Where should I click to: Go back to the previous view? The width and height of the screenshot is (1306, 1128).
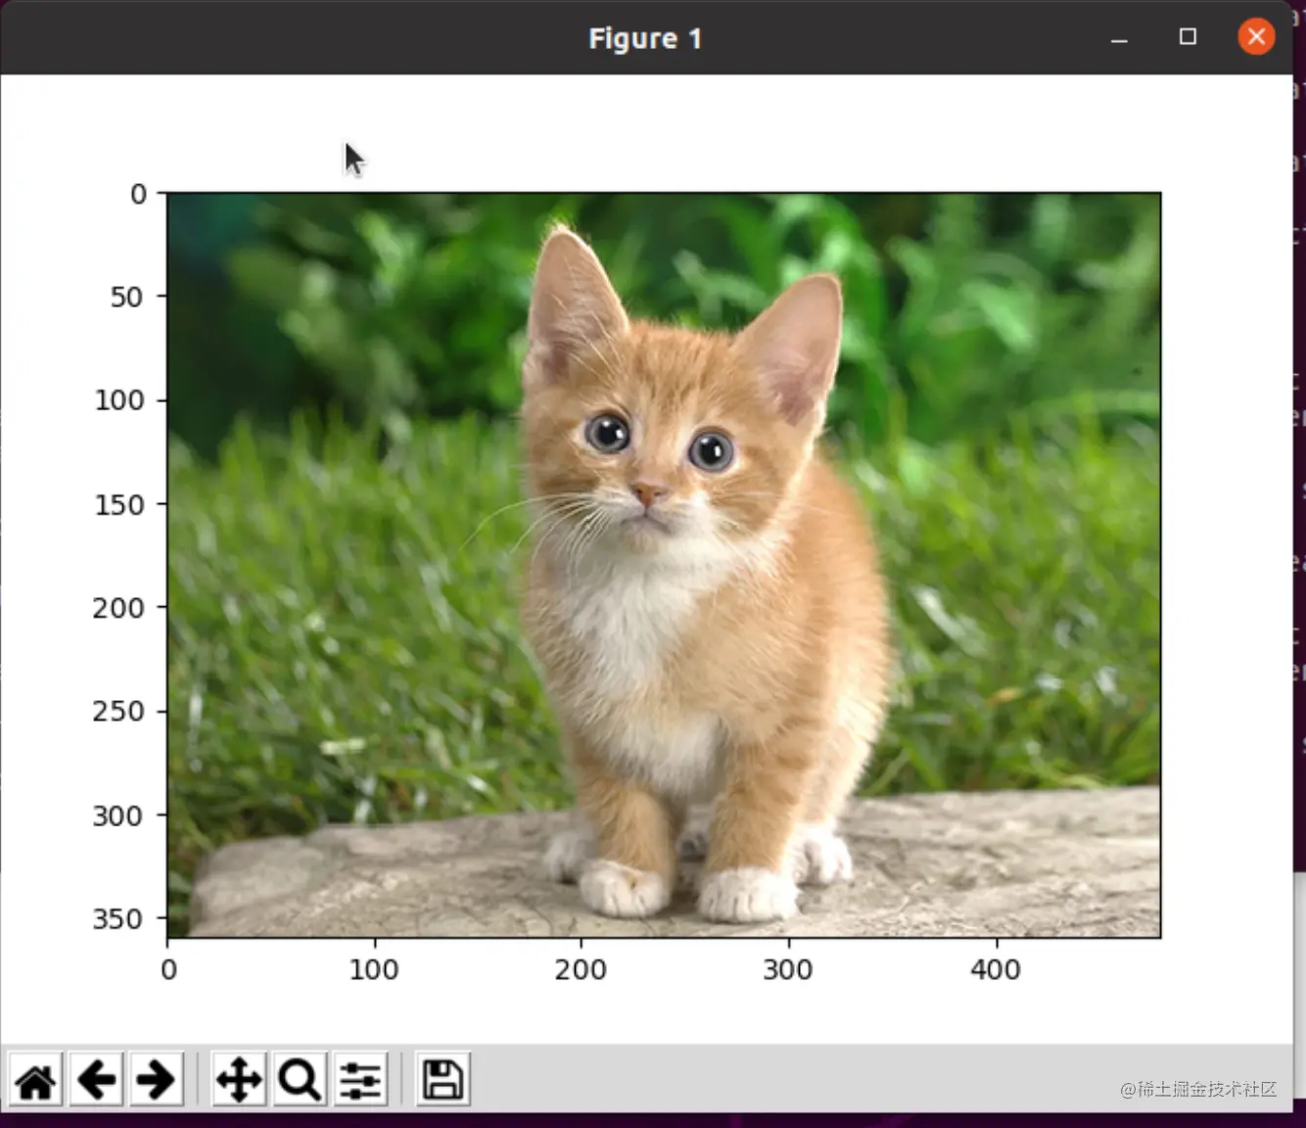[x=96, y=1080]
